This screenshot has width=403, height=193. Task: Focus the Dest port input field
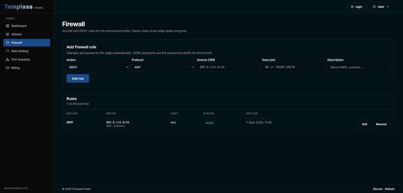point(293,67)
